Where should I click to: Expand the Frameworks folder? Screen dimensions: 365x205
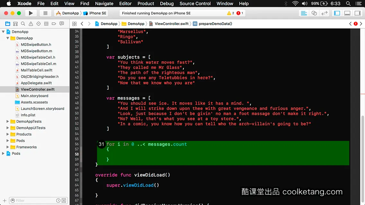(8, 147)
